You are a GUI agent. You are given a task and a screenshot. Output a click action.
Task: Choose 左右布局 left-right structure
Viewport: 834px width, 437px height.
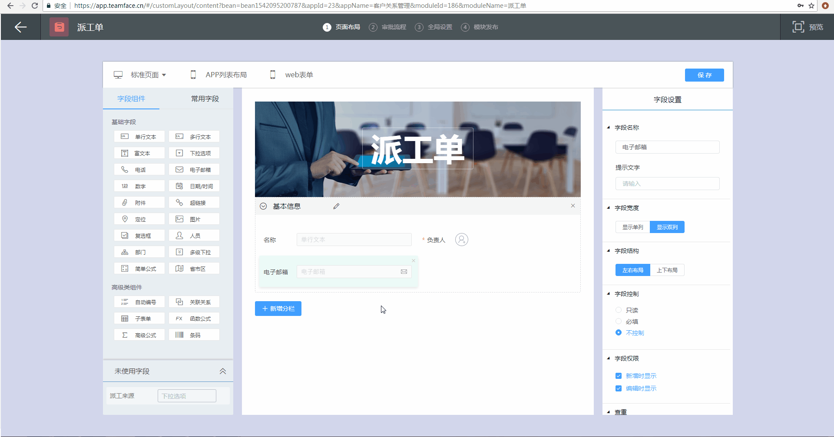pyautogui.click(x=632, y=270)
